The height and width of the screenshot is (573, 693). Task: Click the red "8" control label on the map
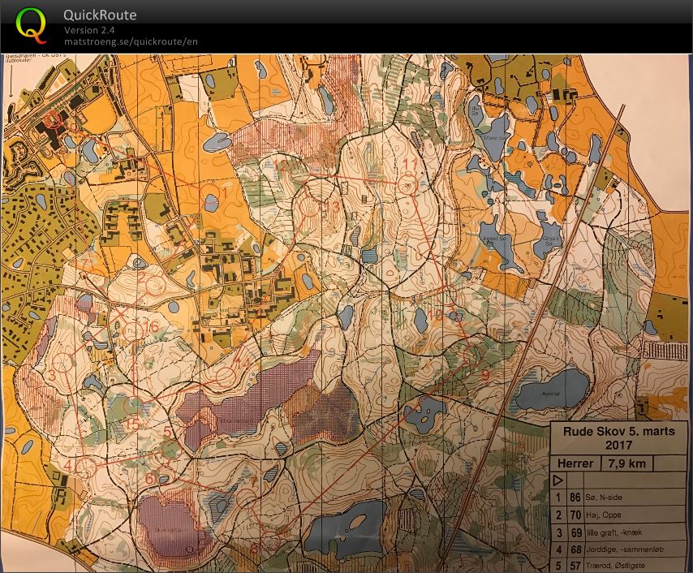click(254, 549)
